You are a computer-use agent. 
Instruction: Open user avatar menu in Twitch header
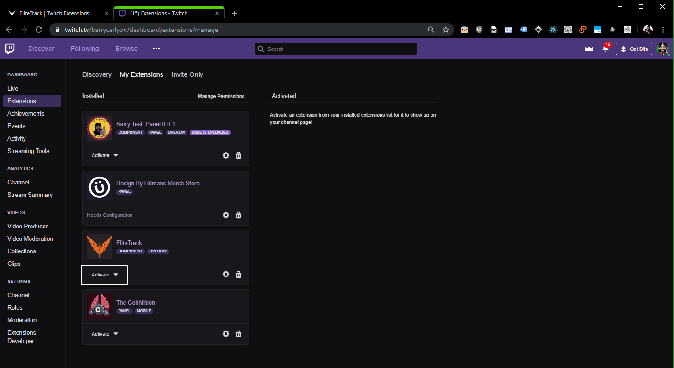point(663,49)
